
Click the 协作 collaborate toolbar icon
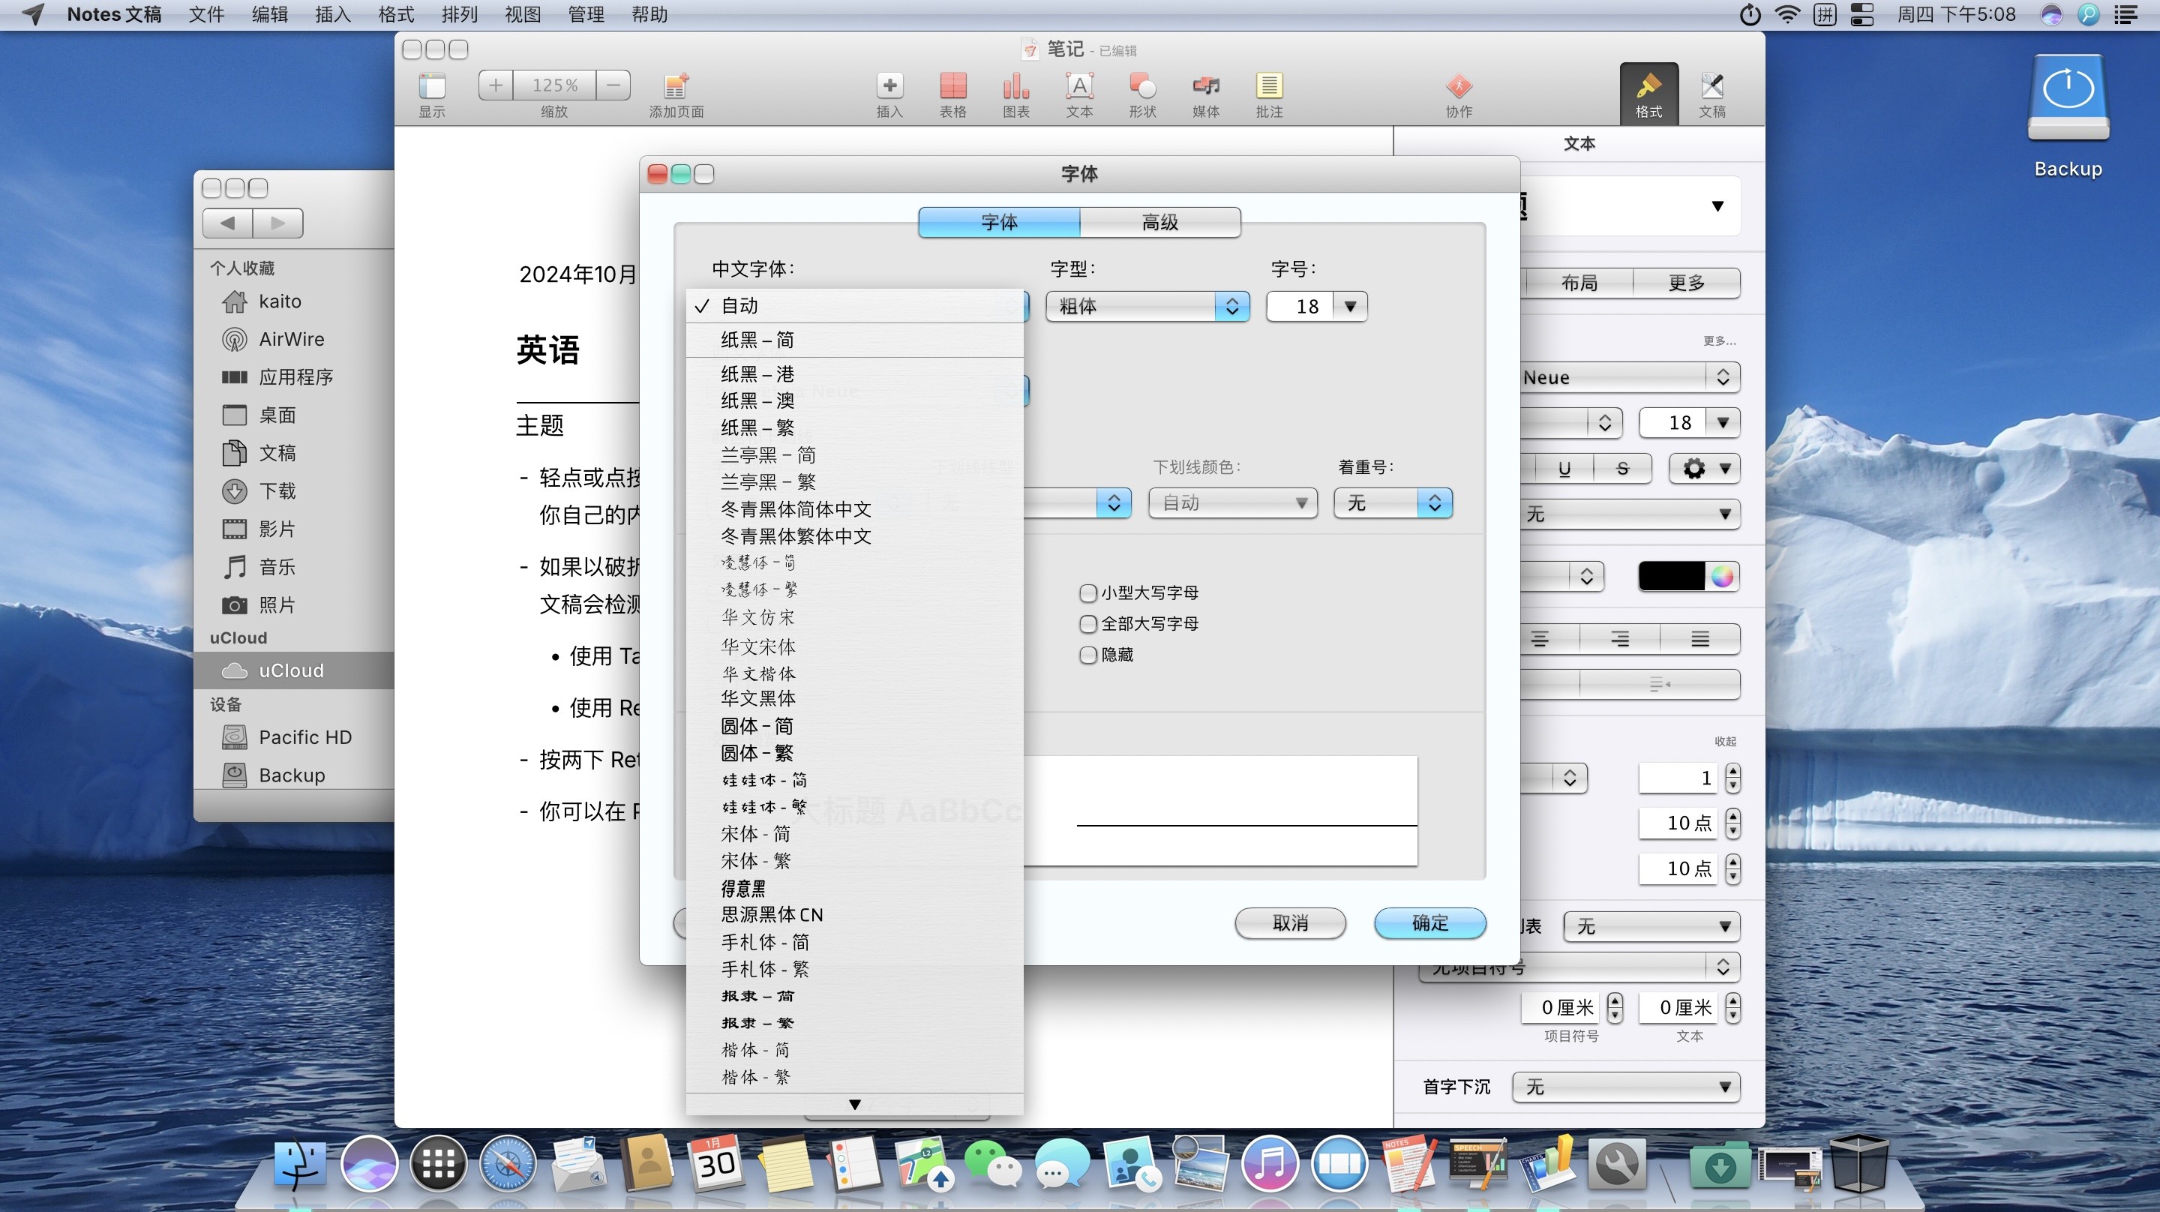(x=1459, y=85)
